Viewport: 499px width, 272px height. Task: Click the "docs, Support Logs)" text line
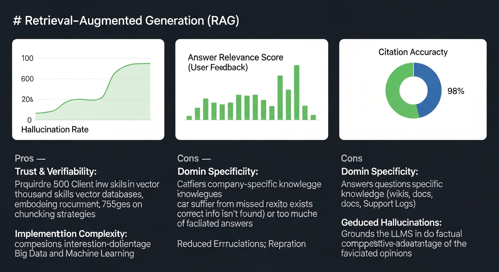pyautogui.click(x=379, y=204)
